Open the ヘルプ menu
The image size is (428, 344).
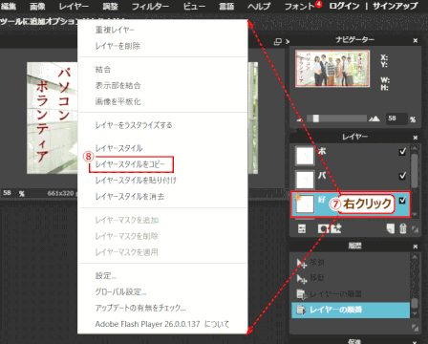pos(259,6)
